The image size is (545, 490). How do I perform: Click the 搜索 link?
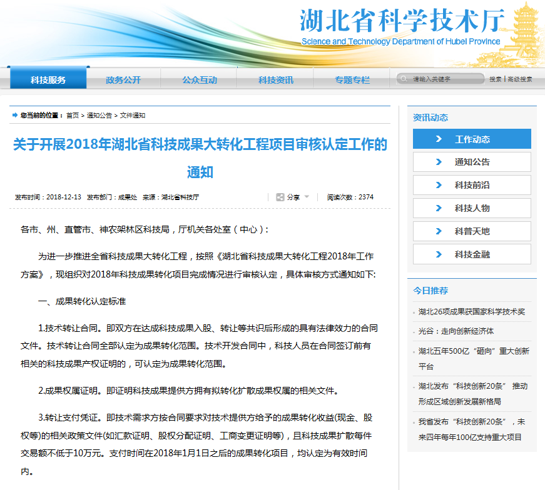coord(496,79)
